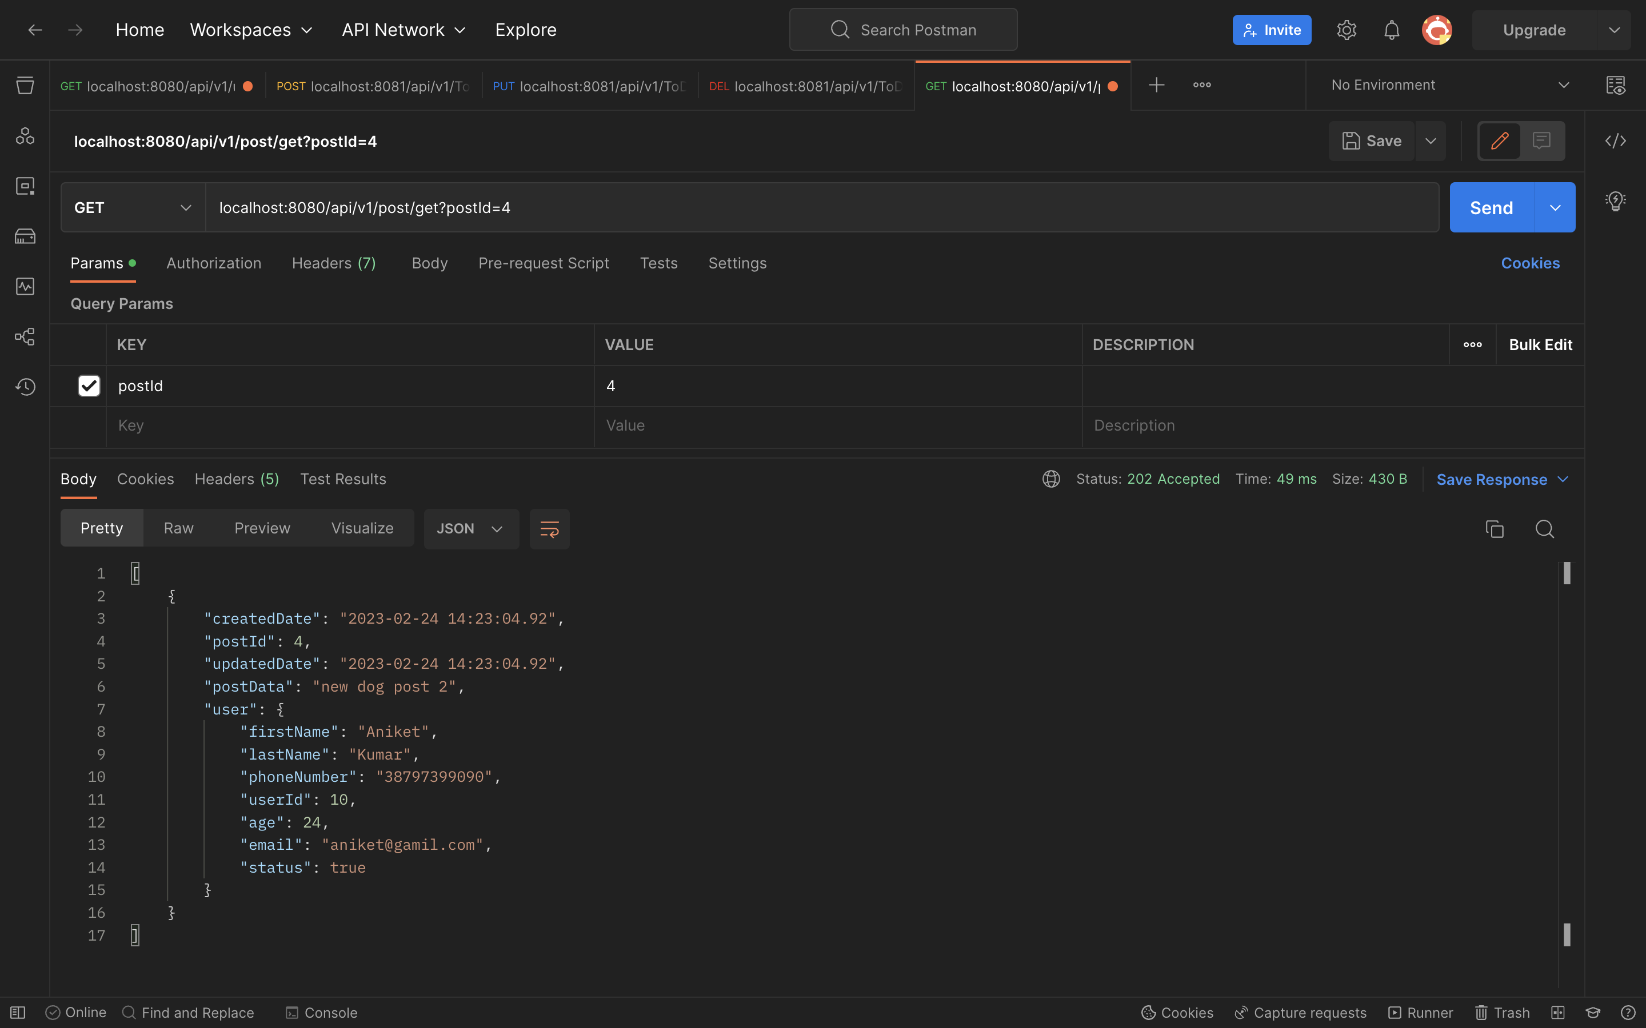Switch to the Authorization tab
The image size is (1646, 1028).
pos(214,263)
